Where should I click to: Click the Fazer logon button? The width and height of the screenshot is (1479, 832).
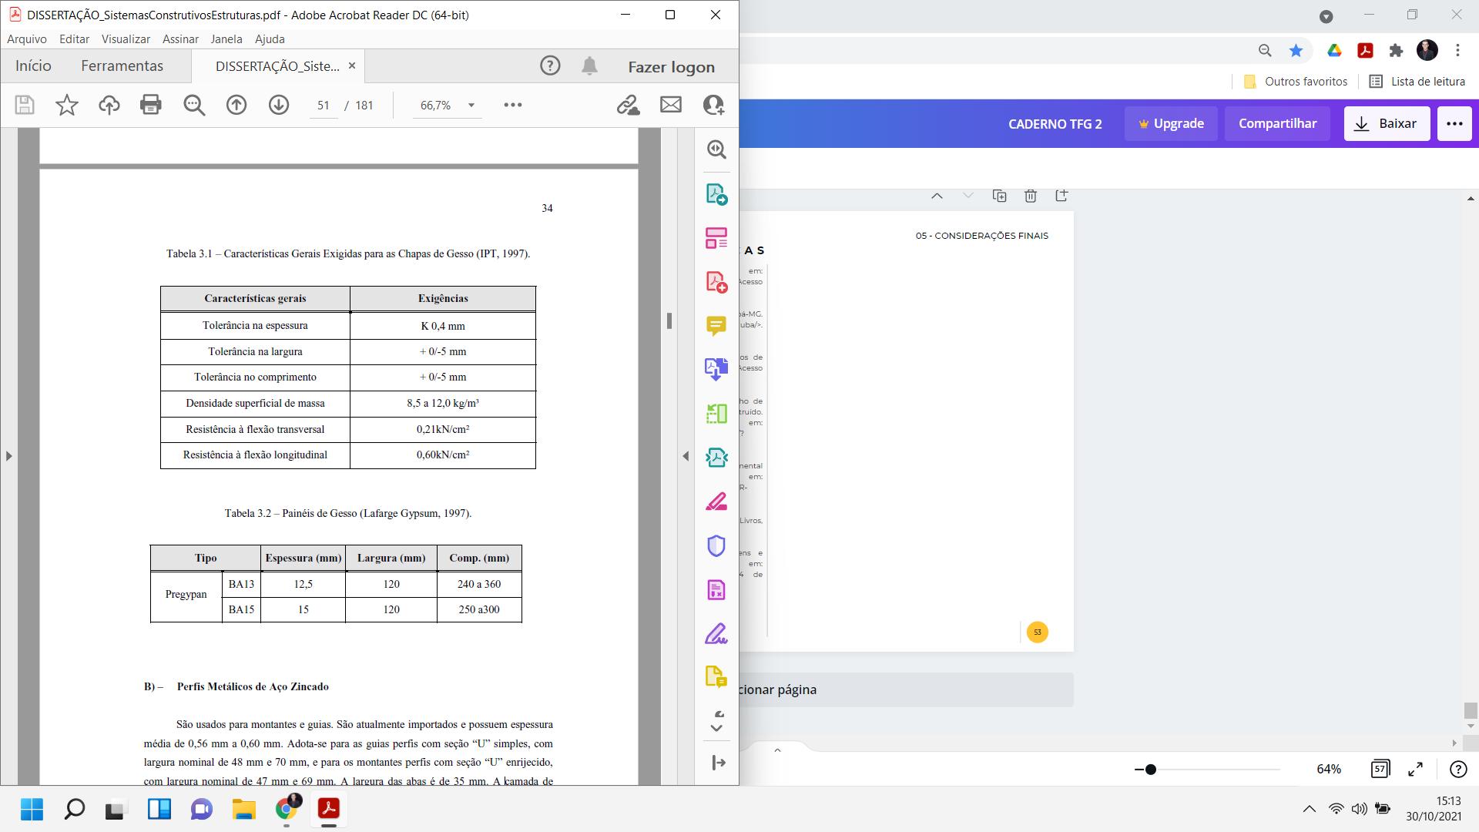tap(671, 67)
